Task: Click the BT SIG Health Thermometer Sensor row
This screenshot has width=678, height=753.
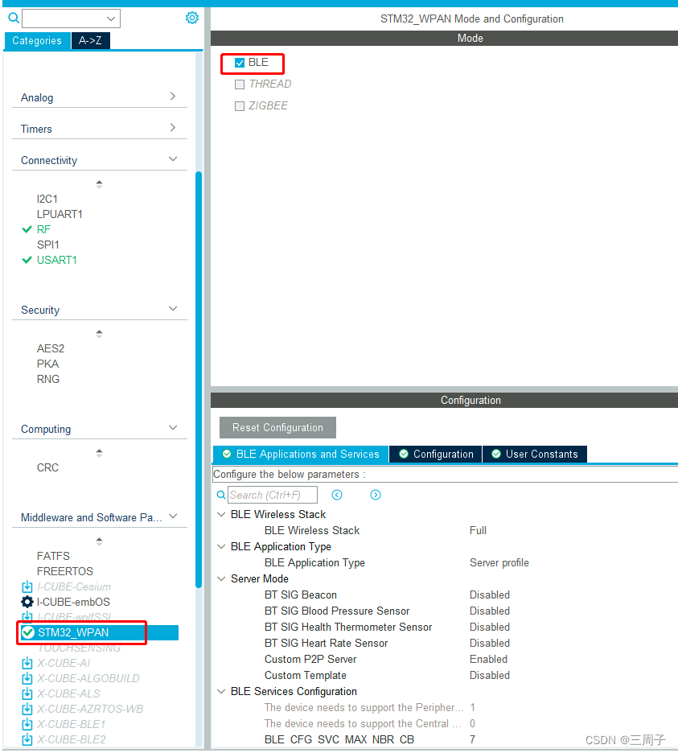Action: (x=446, y=627)
